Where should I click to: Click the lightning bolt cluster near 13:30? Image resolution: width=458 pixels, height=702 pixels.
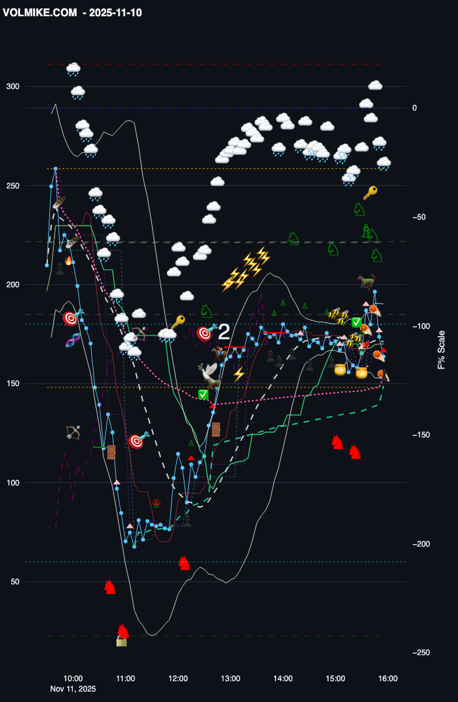pyautogui.click(x=246, y=268)
